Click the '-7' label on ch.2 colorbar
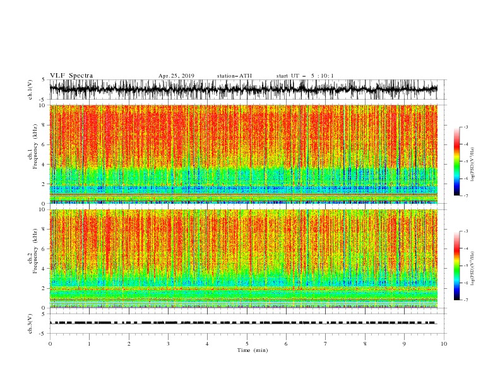 466,300
